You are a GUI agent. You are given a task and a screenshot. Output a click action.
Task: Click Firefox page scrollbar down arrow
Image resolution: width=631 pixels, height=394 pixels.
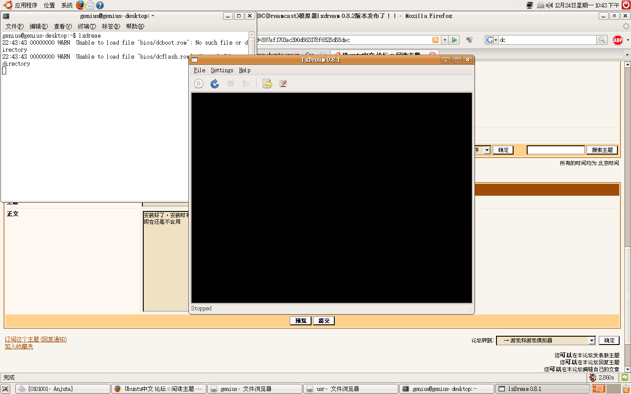627,369
